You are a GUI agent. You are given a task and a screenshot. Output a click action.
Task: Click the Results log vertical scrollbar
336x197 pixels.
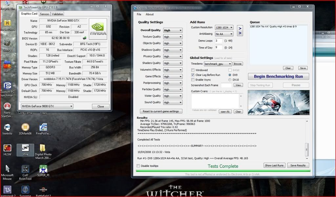307,140
